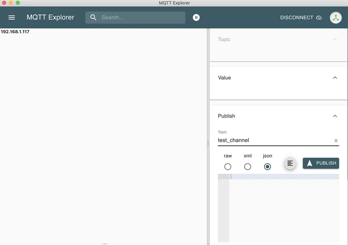348x245 pixels.
Task: Collapse the Value panel
Action: [335, 78]
